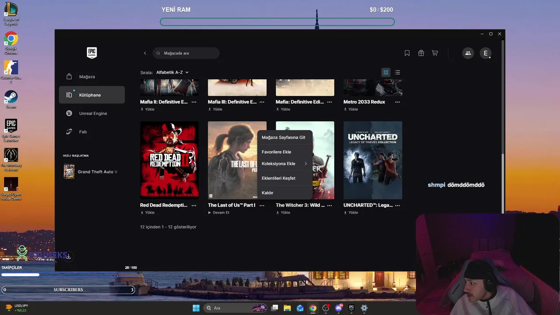The height and width of the screenshot is (315, 560).
Task: Click Yükle under Mafia II Definitive Edition
Action: tap(147, 109)
